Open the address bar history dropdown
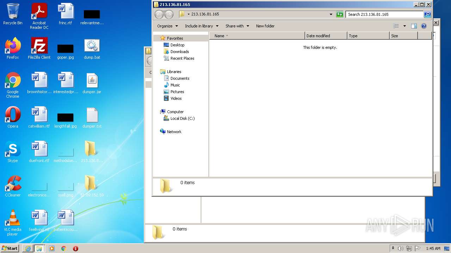Image resolution: width=451 pixels, height=253 pixels. click(x=331, y=14)
